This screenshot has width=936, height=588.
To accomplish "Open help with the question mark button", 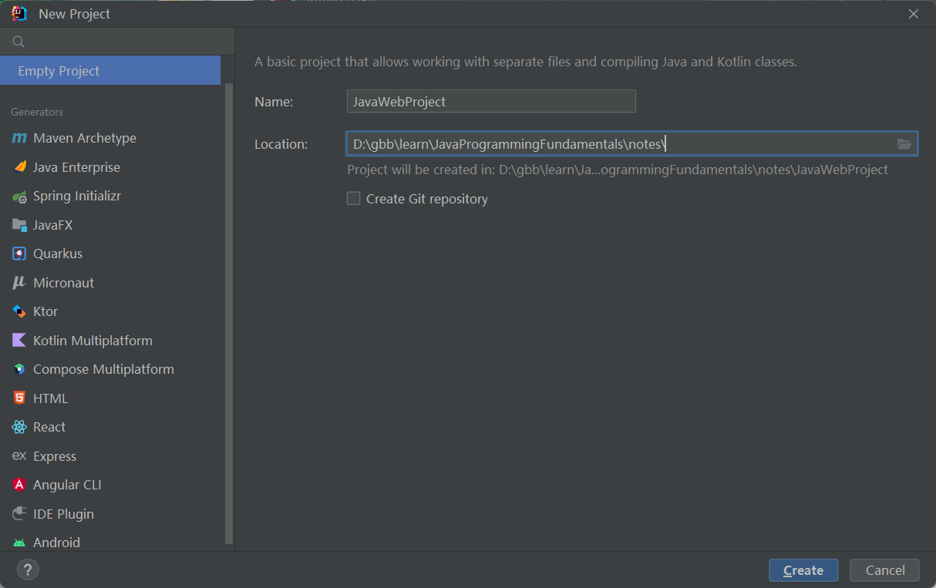I will click(29, 570).
